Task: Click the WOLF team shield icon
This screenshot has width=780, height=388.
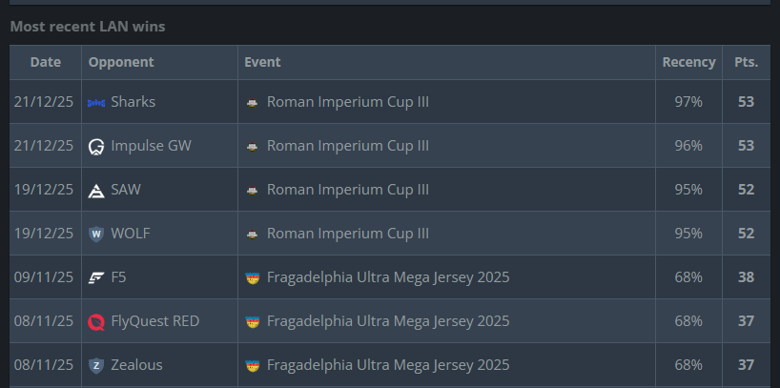Action: (96, 234)
